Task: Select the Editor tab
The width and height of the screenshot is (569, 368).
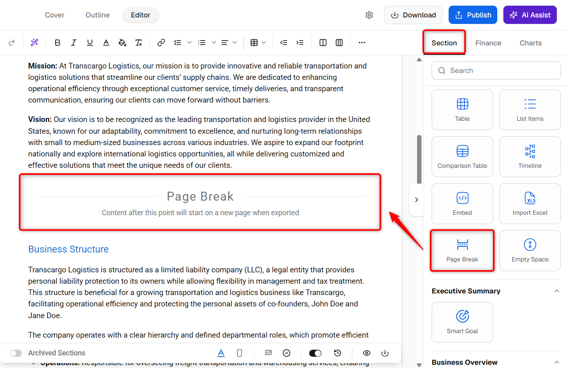Action: point(141,15)
